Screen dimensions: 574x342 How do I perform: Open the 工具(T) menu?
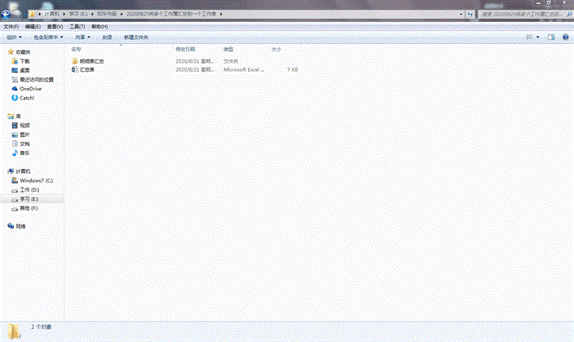click(77, 26)
